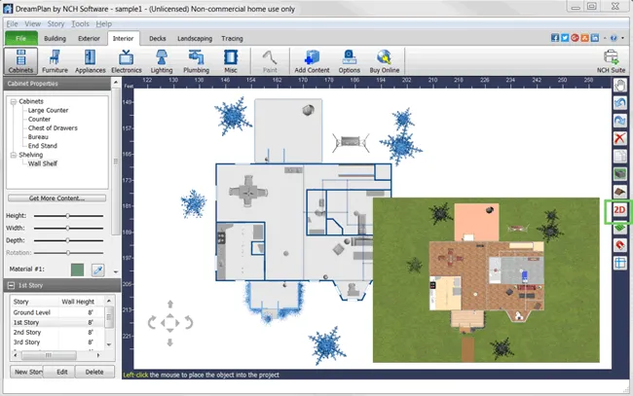Click Get More Content button
This screenshot has width=633, height=396.
click(x=56, y=198)
